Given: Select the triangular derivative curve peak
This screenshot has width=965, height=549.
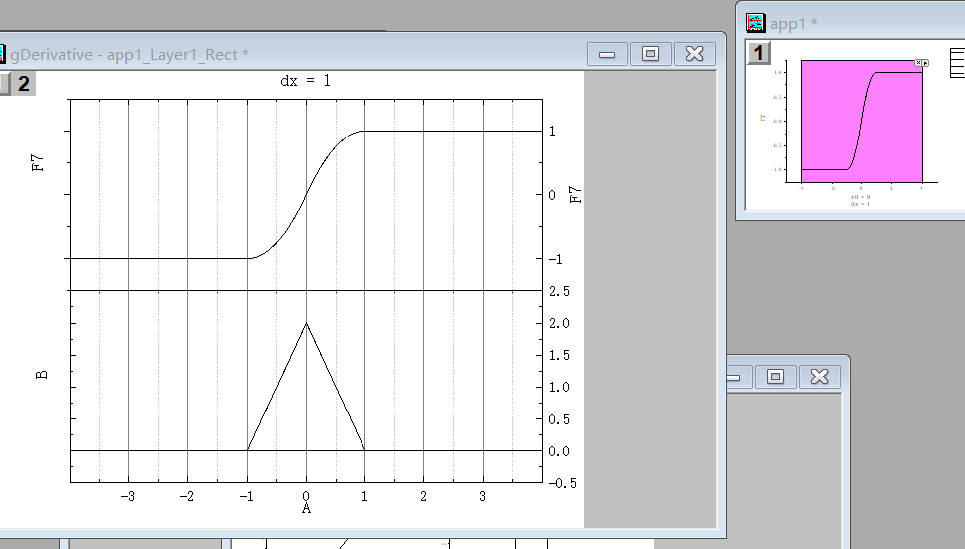Looking at the screenshot, I should point(306,323).
